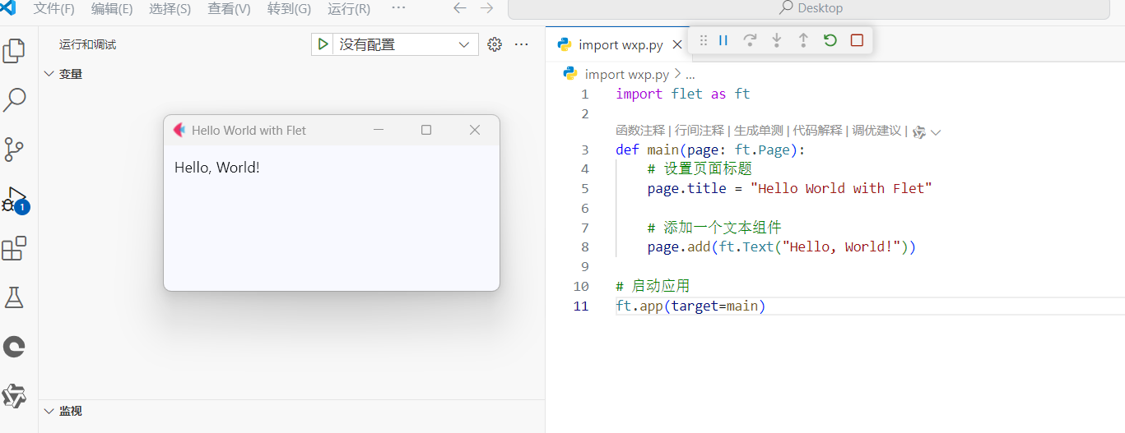The image size is (1125, 433).
Task: Click 'Hello, World!' text in Flet window
Action: coord(217,168)
